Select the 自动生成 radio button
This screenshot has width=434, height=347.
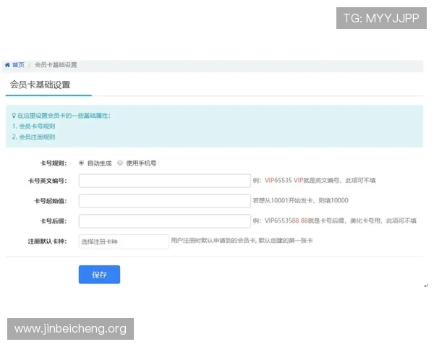tap(81, 163)
